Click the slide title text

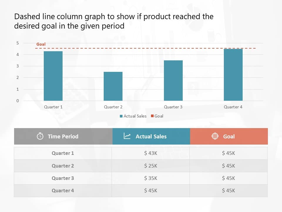point(114,21)
